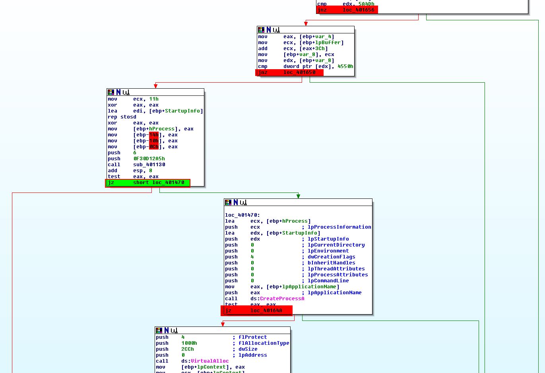Screen dimensions: 545x373
Task: Select the lpProcessAttributes push line
Action: pyautogui.click(x=297, y=275)
